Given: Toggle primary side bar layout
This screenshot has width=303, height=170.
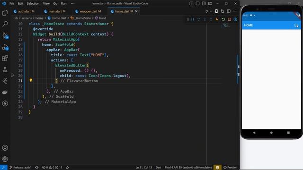Looking at the screenshot, I should tap(191, 3).
